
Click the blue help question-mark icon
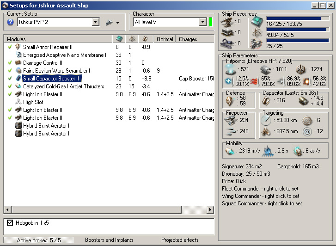10,22
